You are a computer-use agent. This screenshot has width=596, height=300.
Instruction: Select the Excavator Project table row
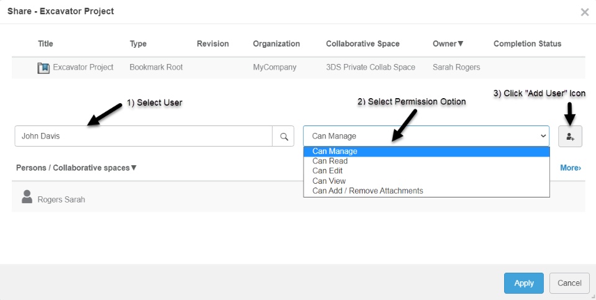pyautogui.click(x=298, y=67)
